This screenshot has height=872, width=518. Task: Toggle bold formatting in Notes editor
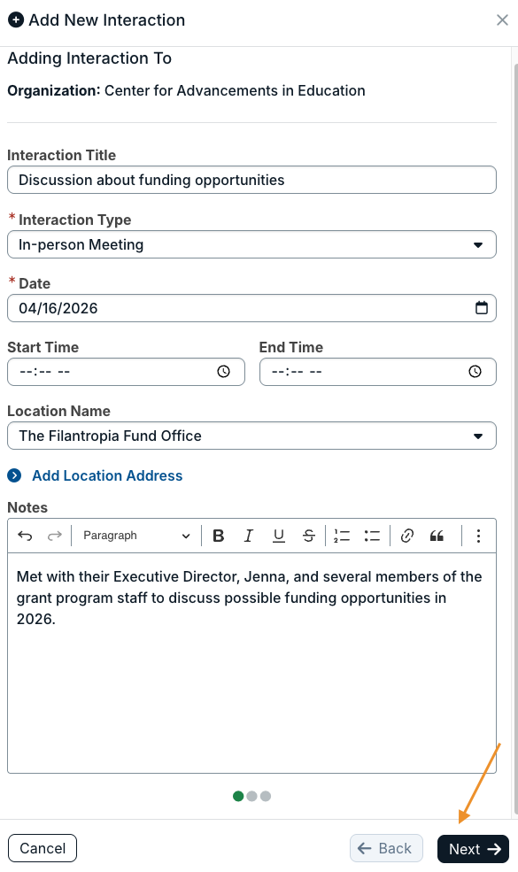click(x=219, y=536)
